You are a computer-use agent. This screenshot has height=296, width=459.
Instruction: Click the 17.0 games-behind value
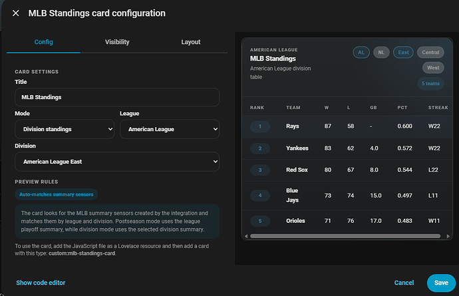pyautogui.click(x=376, y=221)
